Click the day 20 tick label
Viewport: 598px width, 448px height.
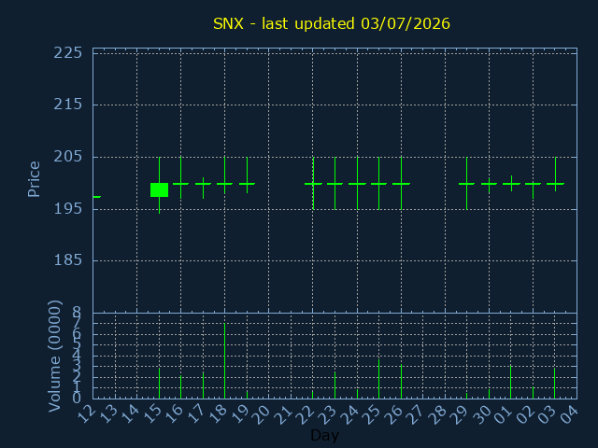click(261, 413)
